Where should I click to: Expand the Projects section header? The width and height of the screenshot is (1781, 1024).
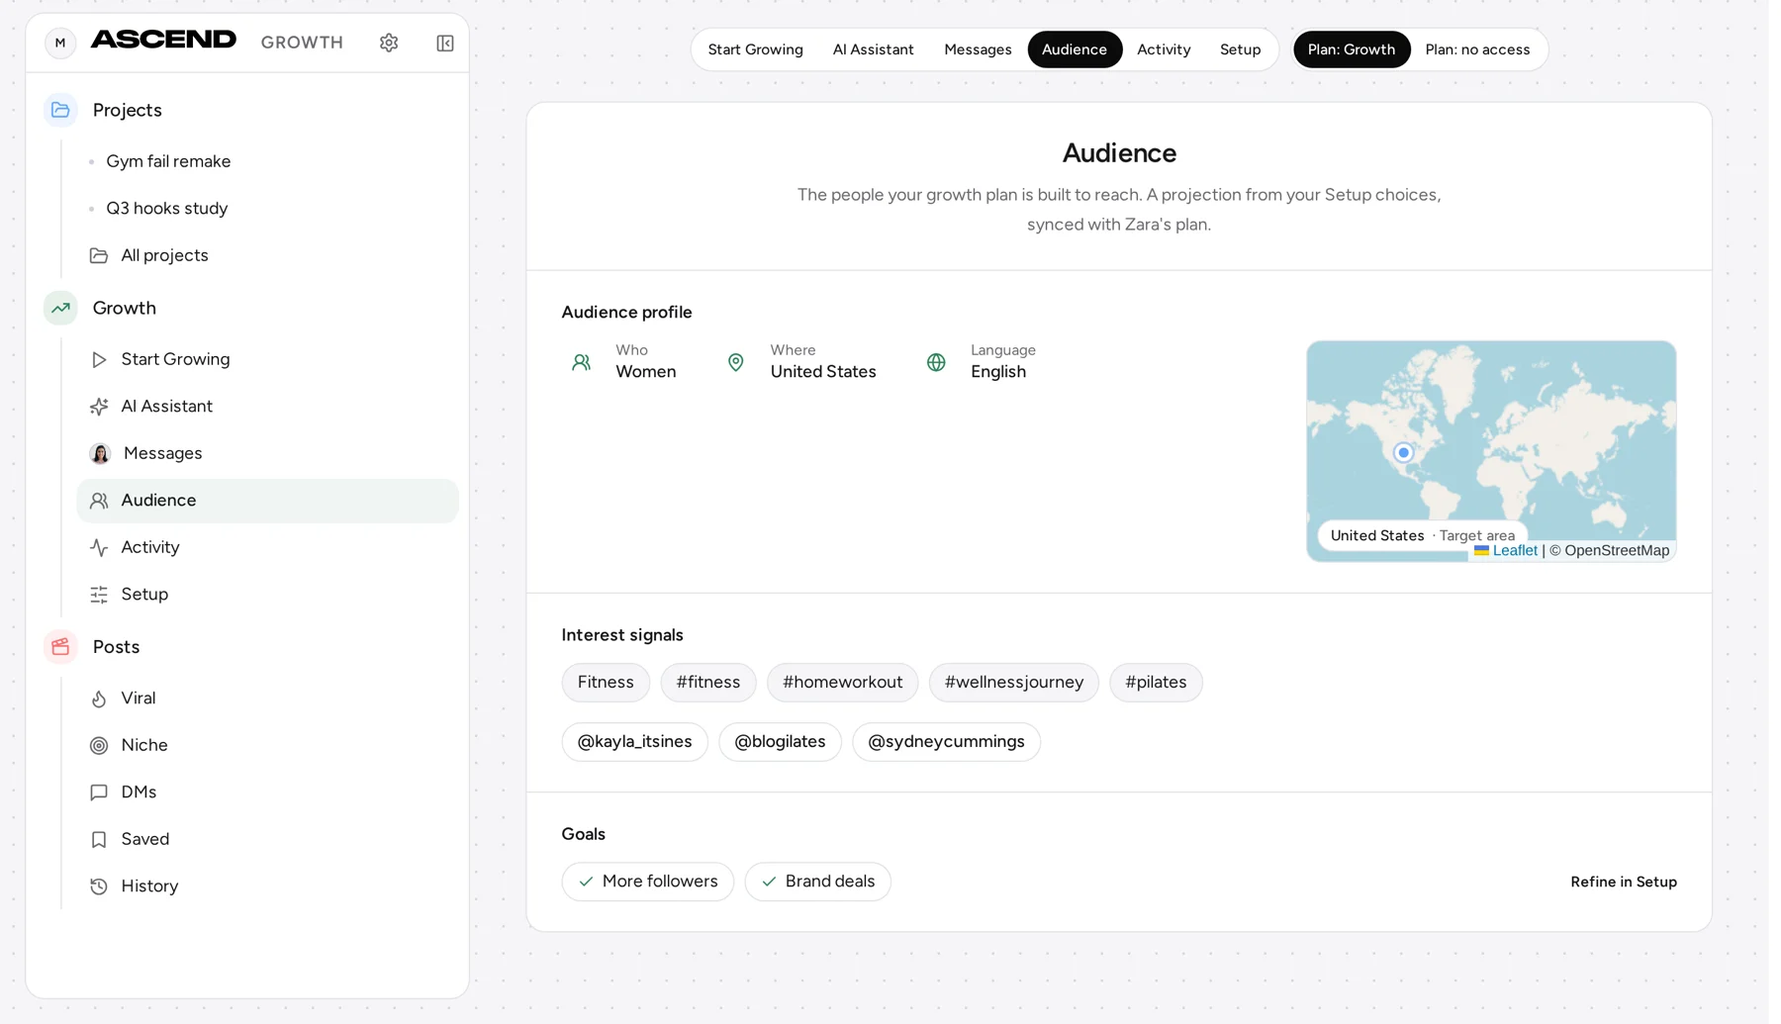tap(128, 110)
